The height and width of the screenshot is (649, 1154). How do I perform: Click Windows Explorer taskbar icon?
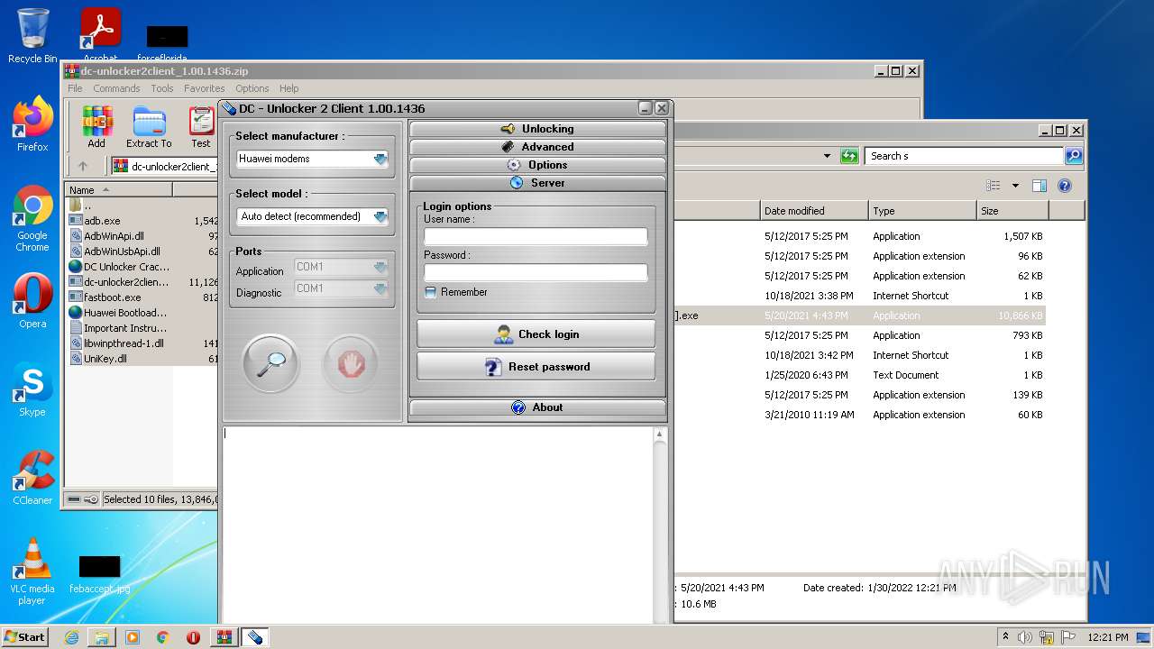coord(102,637)
